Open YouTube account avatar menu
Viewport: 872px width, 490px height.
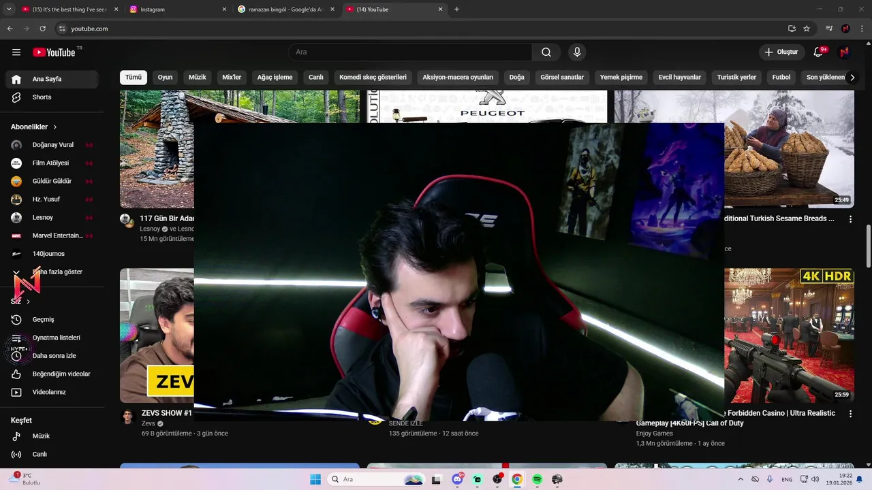pos(845,52)
